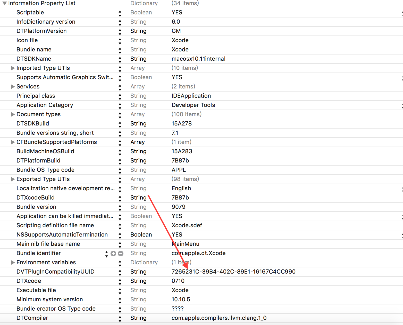Select the DTXcodeBuild key
The height and width of the screenshot is (325, 403).
click(x=36, y=198)
